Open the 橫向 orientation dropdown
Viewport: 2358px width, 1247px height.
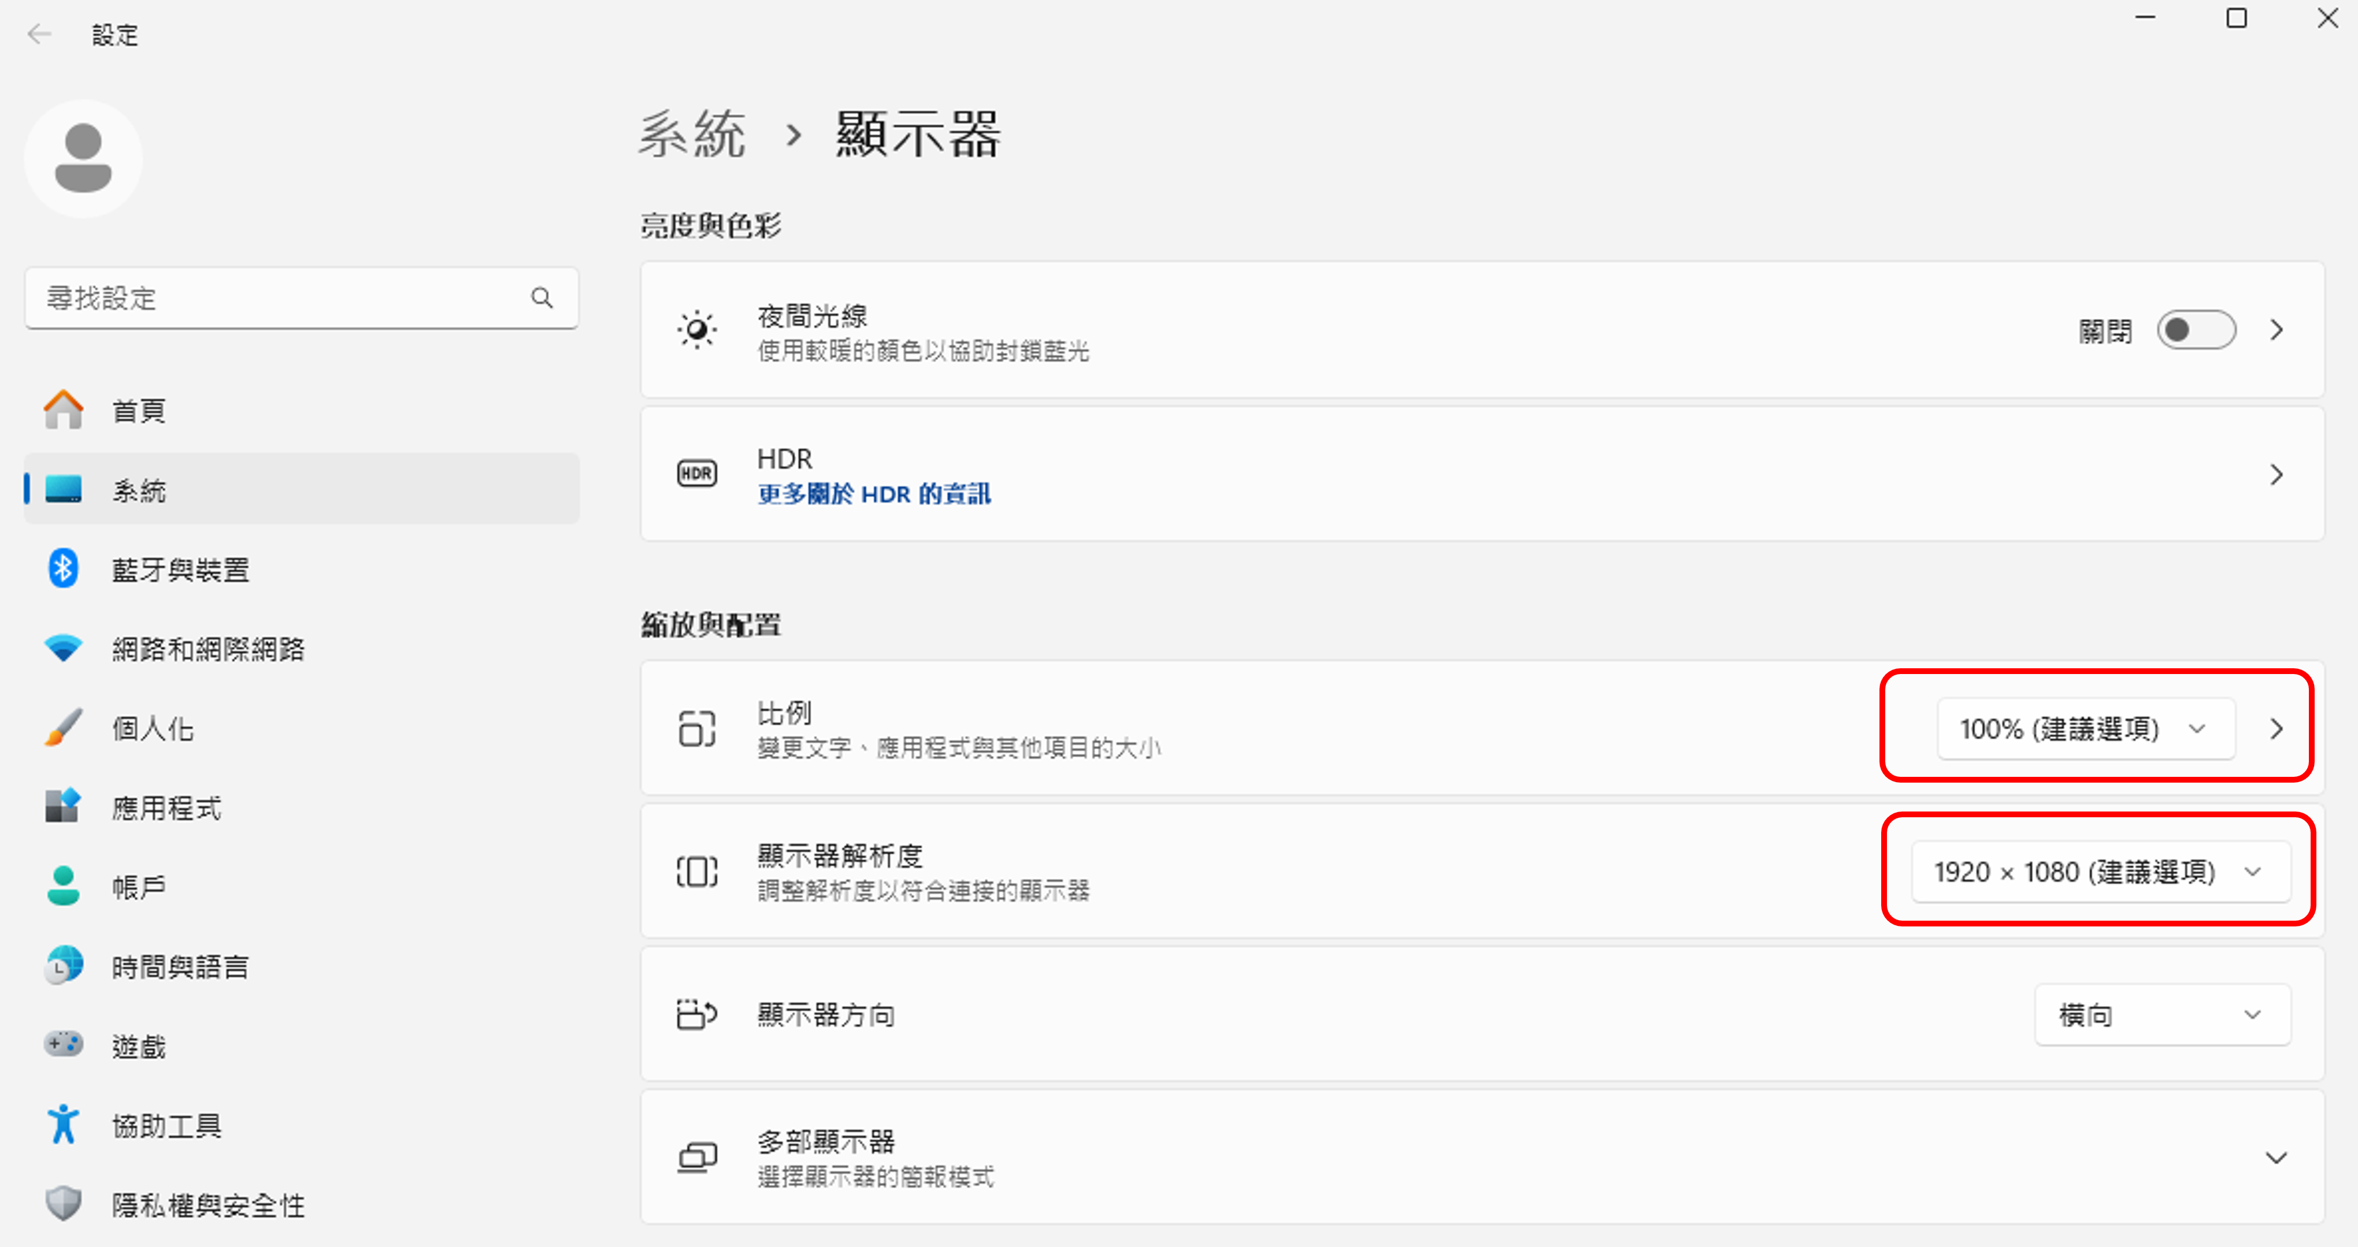[x=2162, y=1015]
